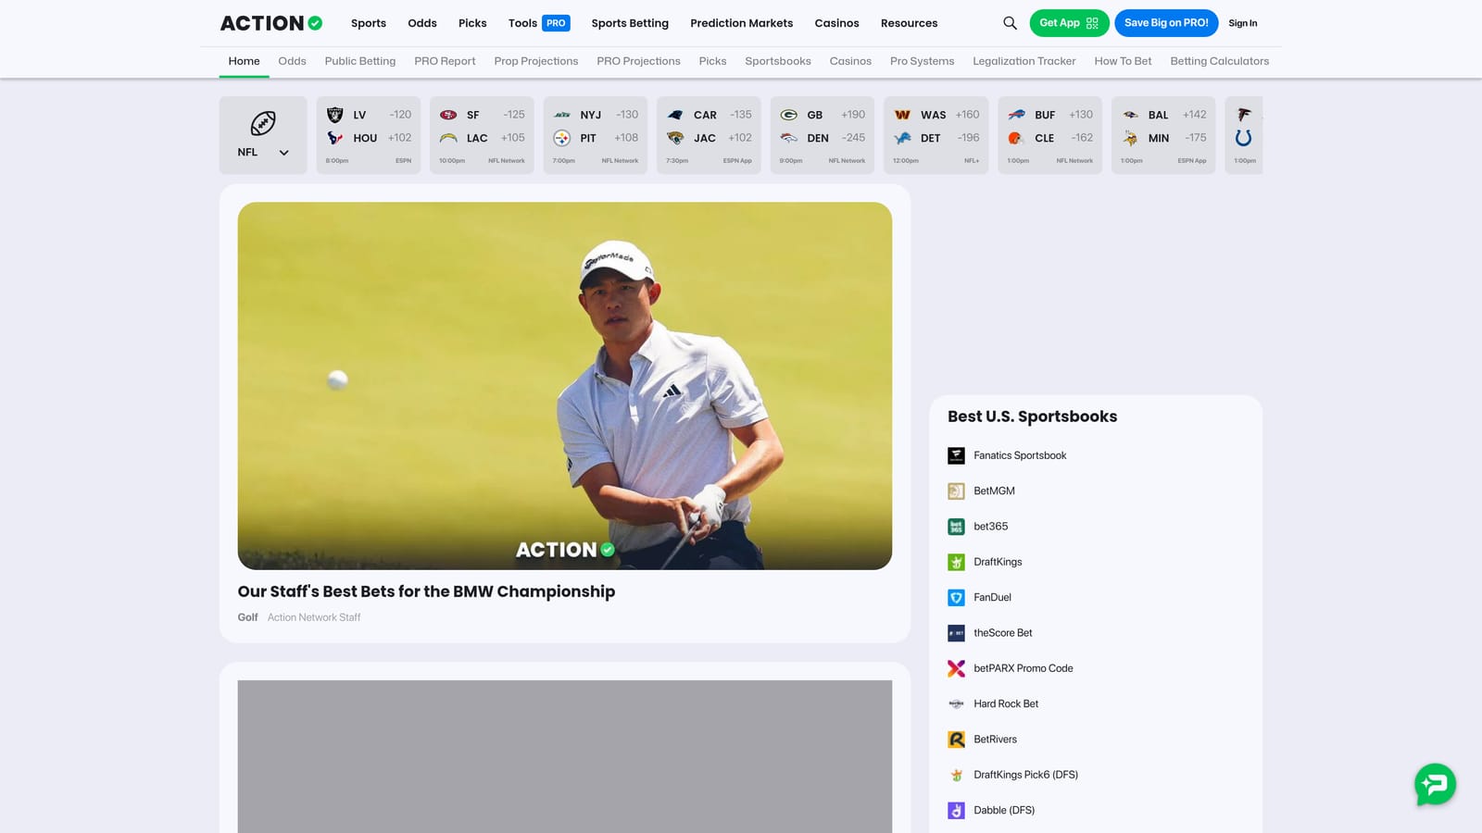Screen dimensions: 1482x833
Task: Open the Tools PRO menu
Action: coord(539,23)
